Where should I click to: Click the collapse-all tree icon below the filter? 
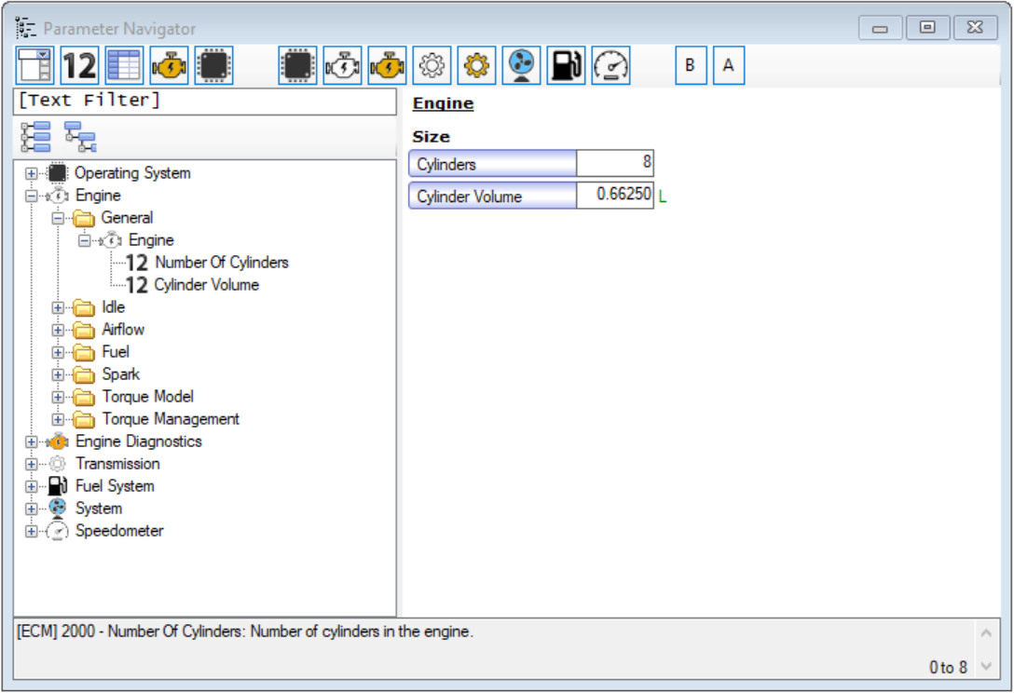[80, 137]
